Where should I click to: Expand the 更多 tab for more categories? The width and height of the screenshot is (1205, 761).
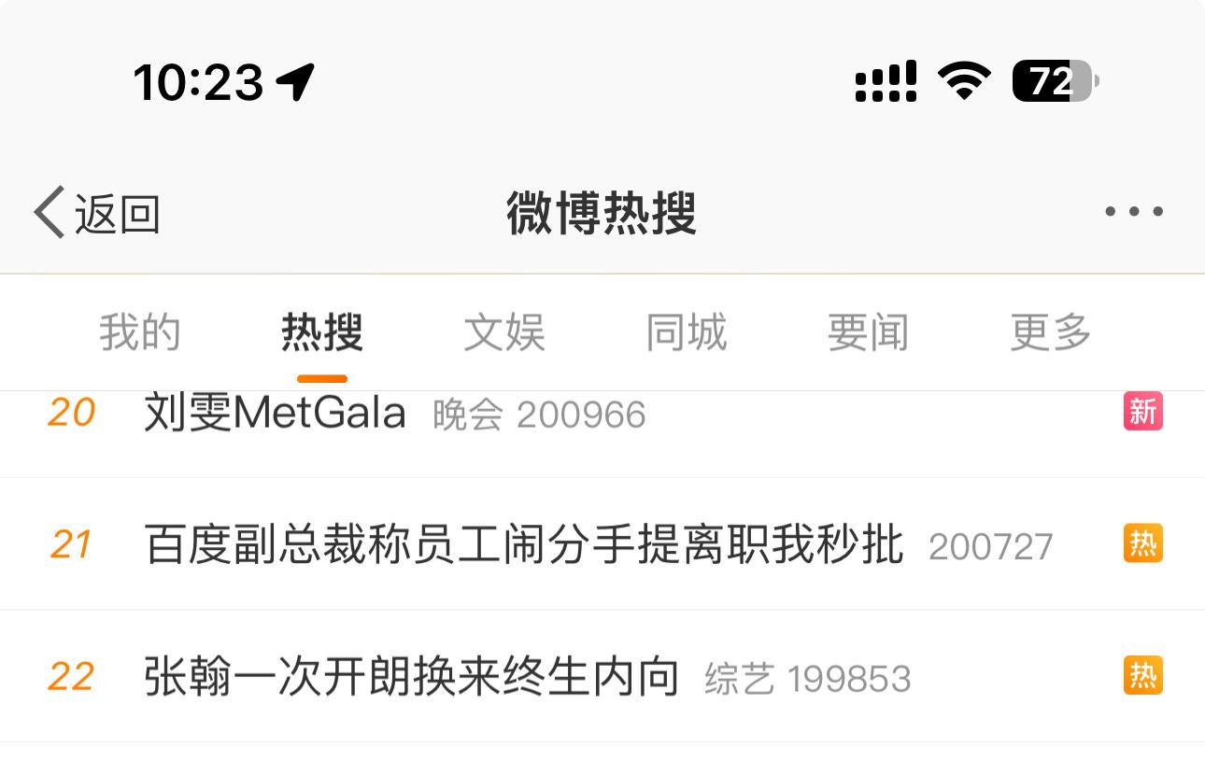pos(1051,332)
